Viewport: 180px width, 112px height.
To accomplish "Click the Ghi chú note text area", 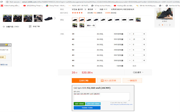I will 102,97.
